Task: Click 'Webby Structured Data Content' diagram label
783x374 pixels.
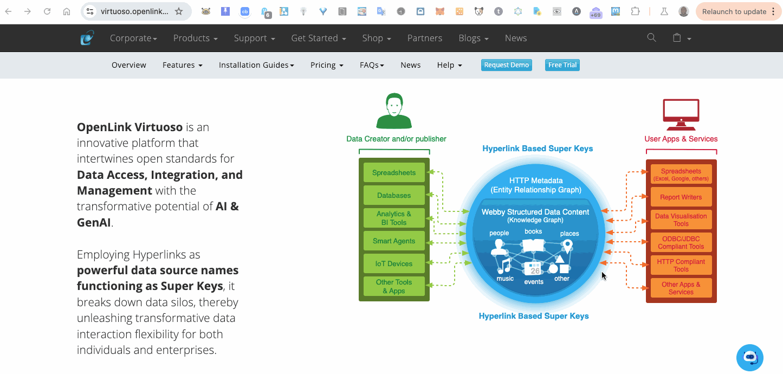Action: point(535,212)
